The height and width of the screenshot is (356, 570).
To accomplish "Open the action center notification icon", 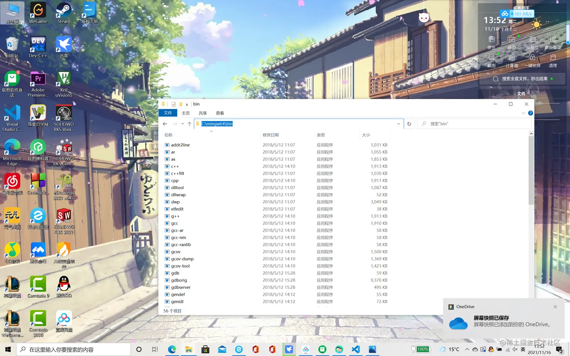I will coord(559,350).
